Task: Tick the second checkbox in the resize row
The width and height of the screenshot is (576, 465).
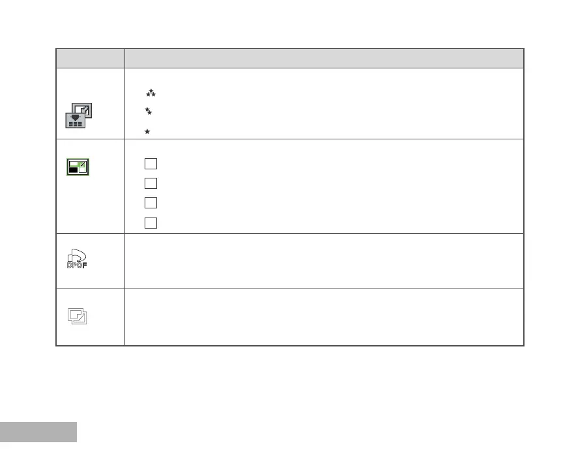Action: click(x=151, y=183)
